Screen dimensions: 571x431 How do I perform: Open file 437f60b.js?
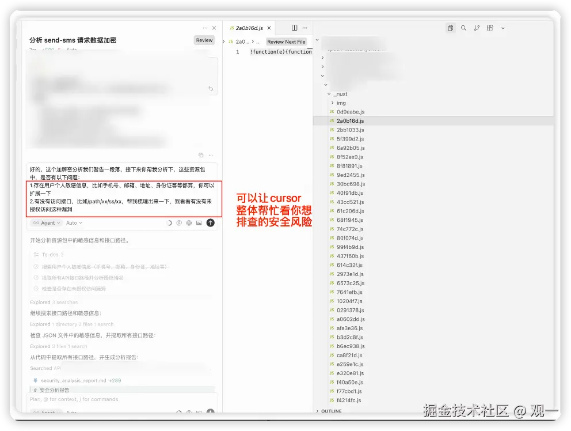[351, 256]
